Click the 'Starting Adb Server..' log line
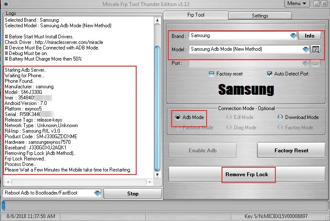This screenshot has width=330, height=221. 26,70
